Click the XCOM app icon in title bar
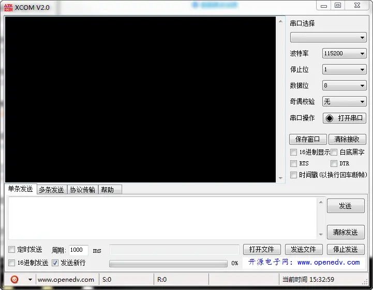 (x=8, y=8)
